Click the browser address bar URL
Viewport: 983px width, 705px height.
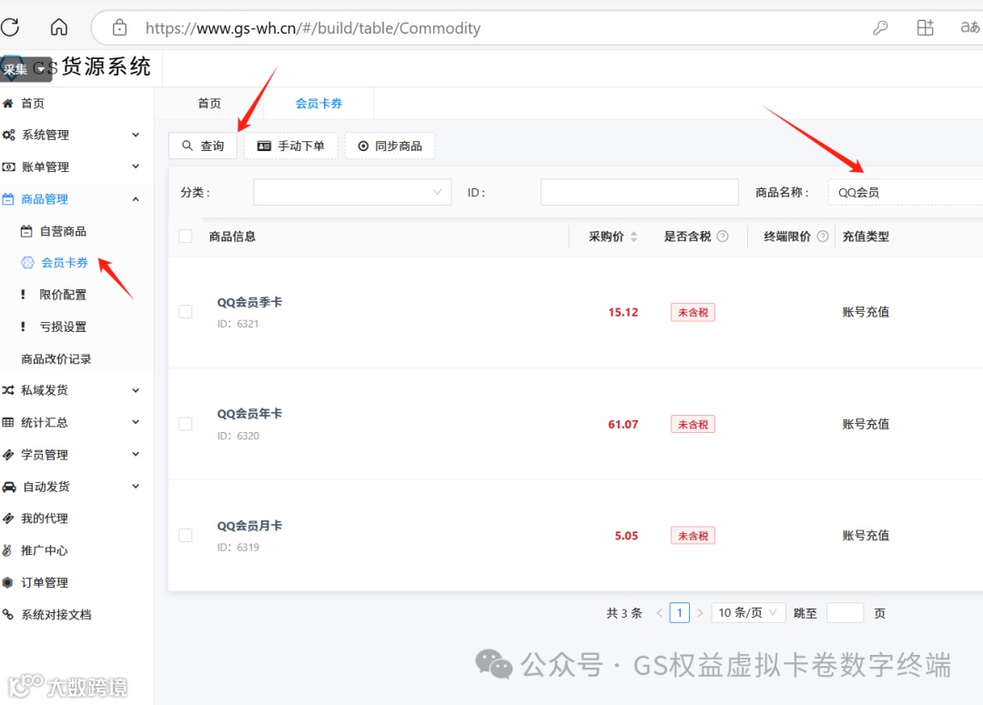[x=313, y=28]
